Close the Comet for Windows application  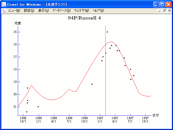(x=169, y=5)
